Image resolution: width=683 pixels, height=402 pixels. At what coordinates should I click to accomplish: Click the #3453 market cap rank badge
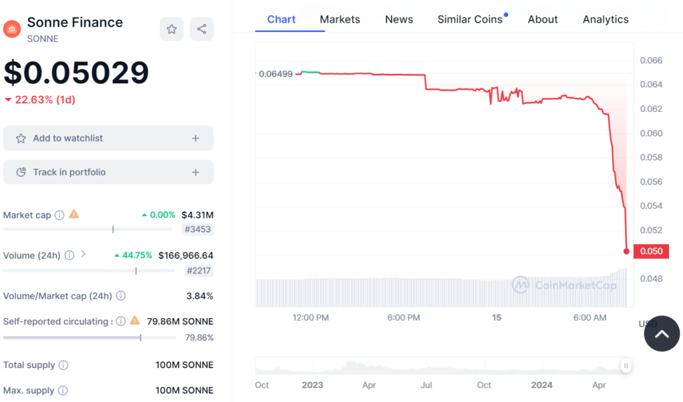pyautogui.click(x=197, y=229)
